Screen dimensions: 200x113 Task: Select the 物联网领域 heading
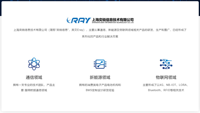point(166,77)
